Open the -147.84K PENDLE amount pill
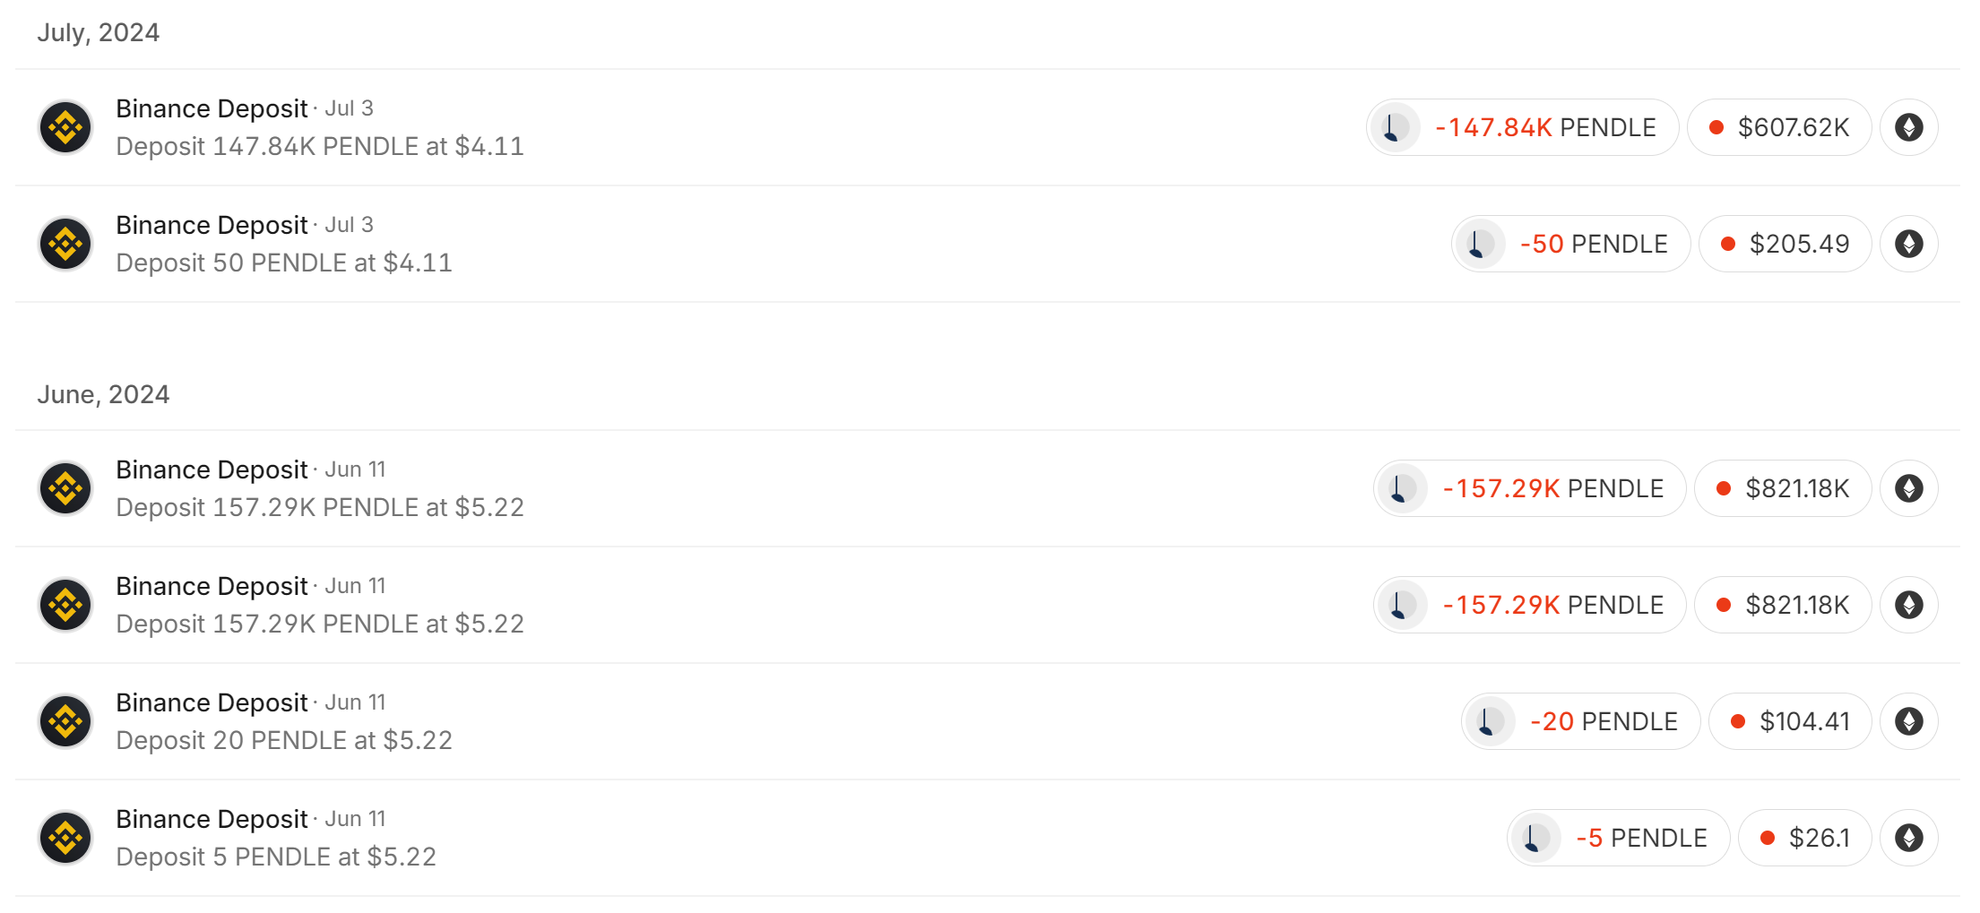Image resolution: width=1980 pixels, height=913 pixels. 1544,127
